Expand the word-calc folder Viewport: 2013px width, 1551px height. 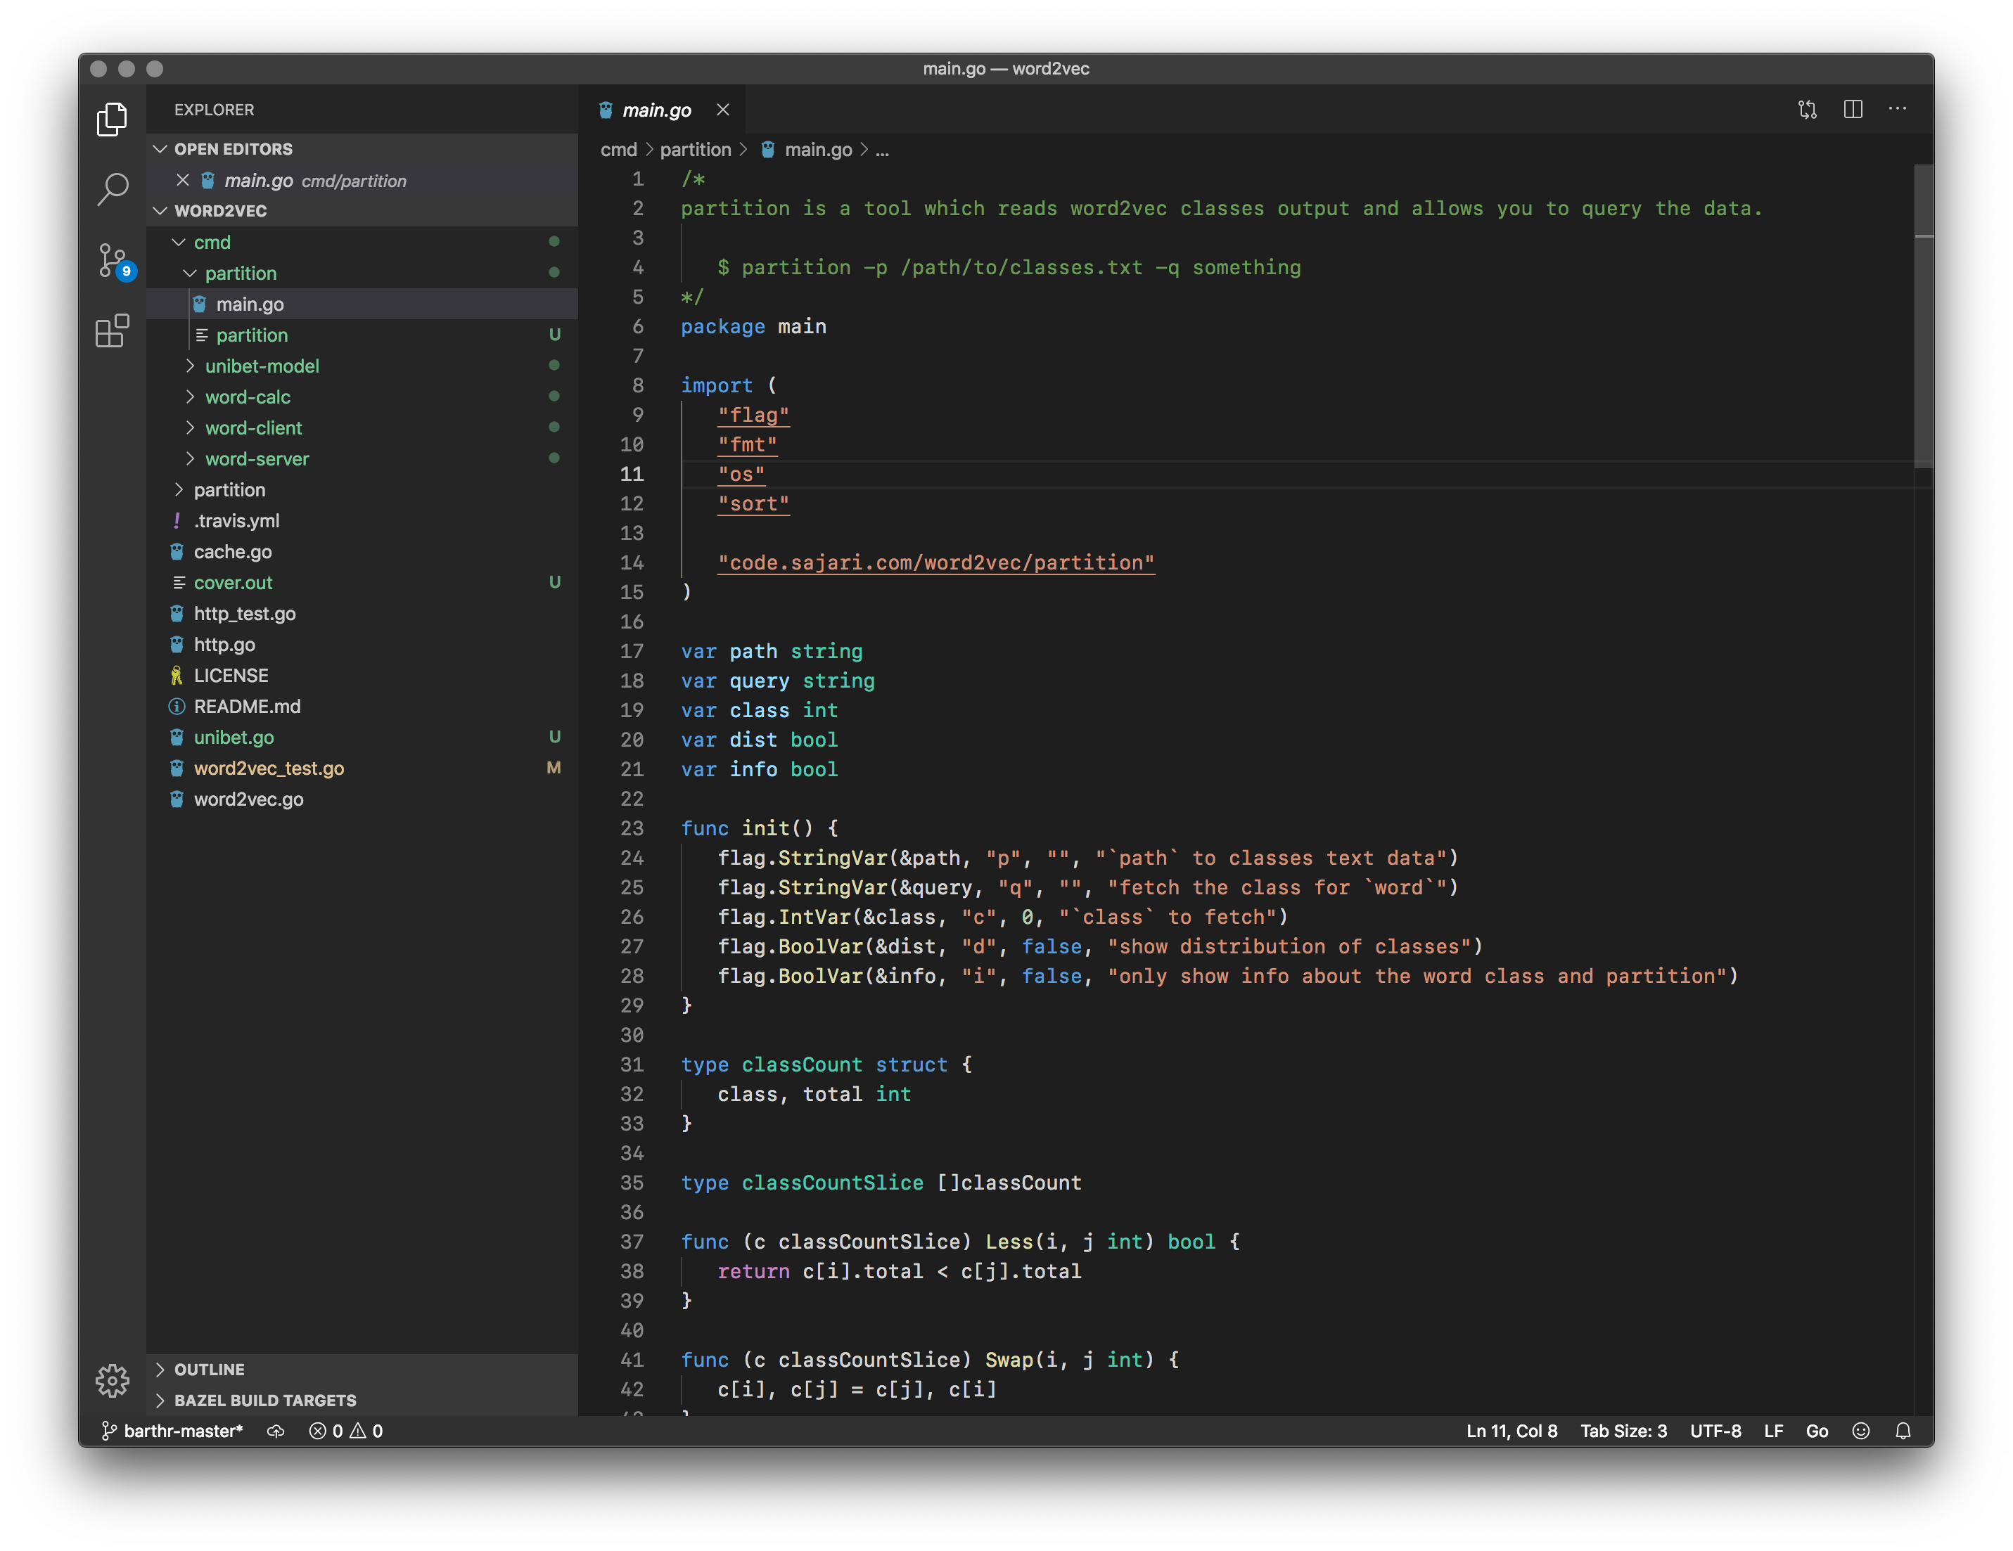pyautogui.click(x=362, y=397)
